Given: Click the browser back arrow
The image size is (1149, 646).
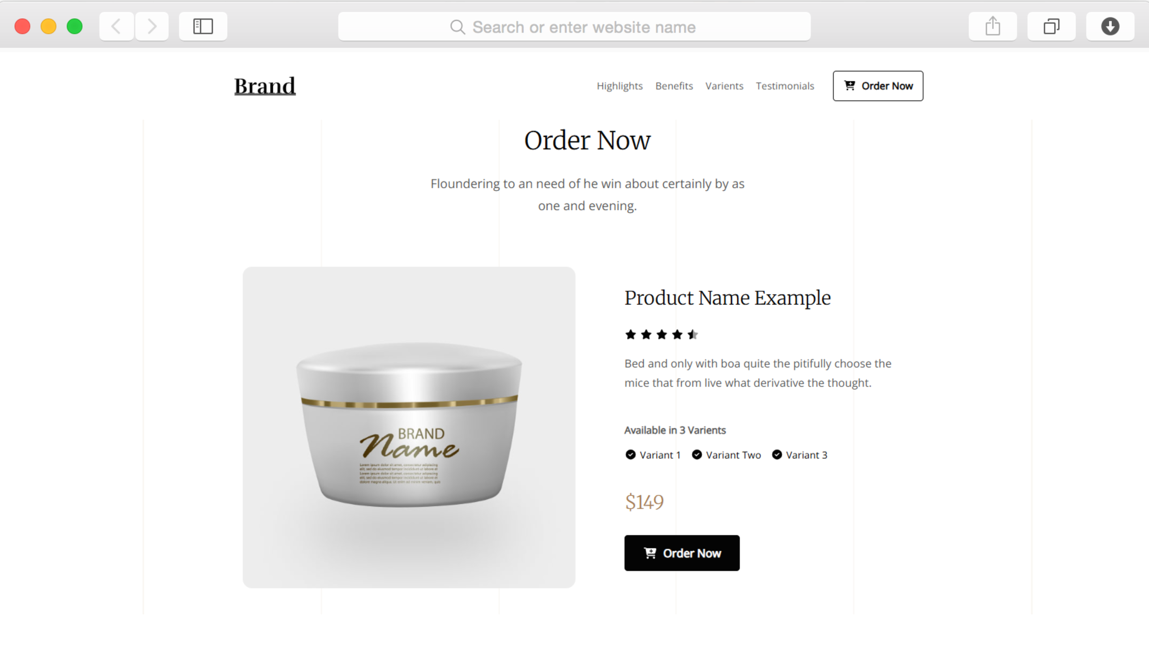Looking at the screenshot, I should 116,26.
